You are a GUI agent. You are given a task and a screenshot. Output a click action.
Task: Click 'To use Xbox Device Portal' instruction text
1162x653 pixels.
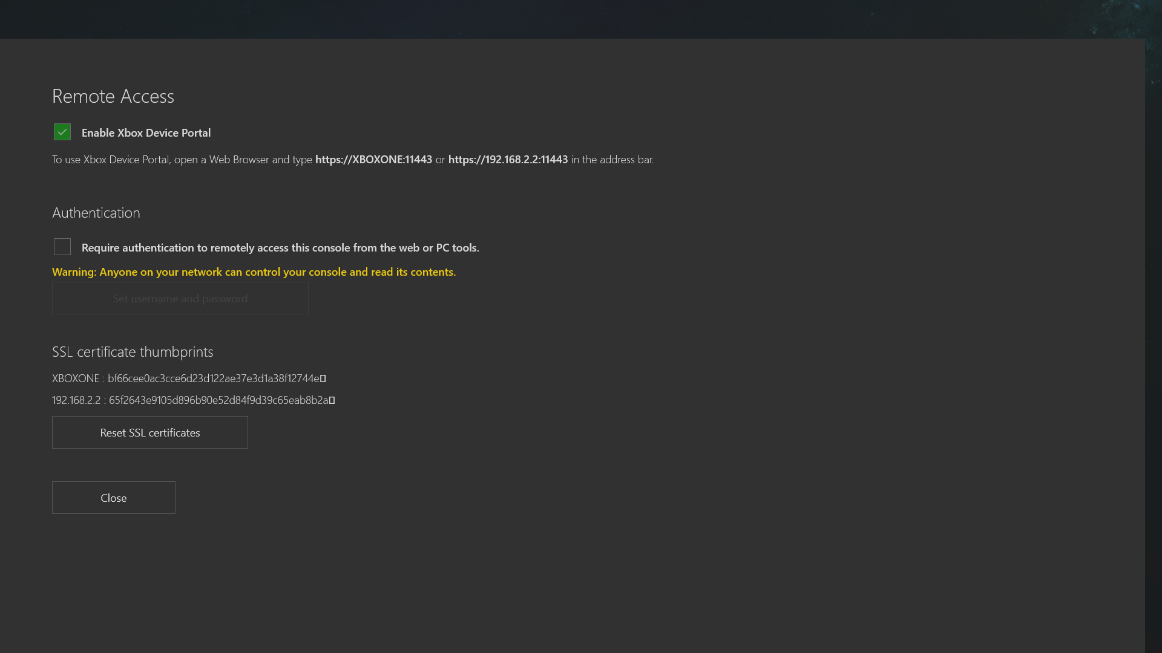(182, 160)
